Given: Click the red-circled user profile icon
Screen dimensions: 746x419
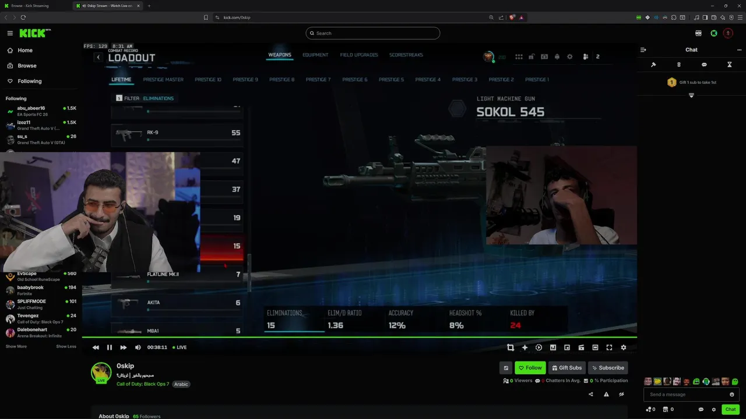Looking at the screenshot, I should point(728,33).
